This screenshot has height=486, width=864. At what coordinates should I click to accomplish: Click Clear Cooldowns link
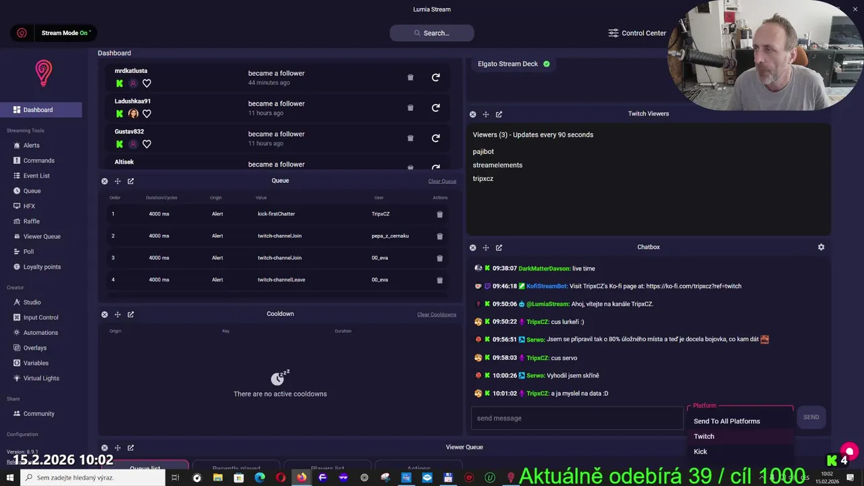(x=437, y=315)
